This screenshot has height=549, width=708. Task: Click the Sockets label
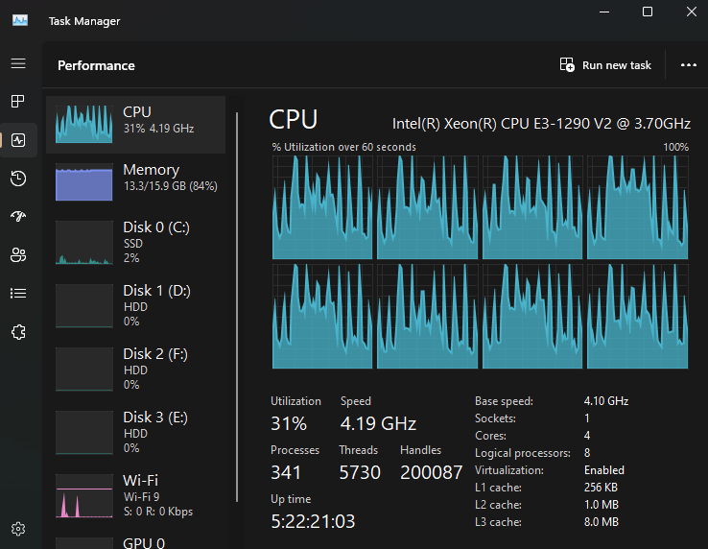pyautogui.click(x=495, y=418)
